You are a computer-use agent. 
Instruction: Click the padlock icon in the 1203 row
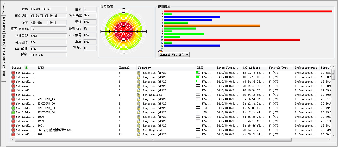point(139,121)
